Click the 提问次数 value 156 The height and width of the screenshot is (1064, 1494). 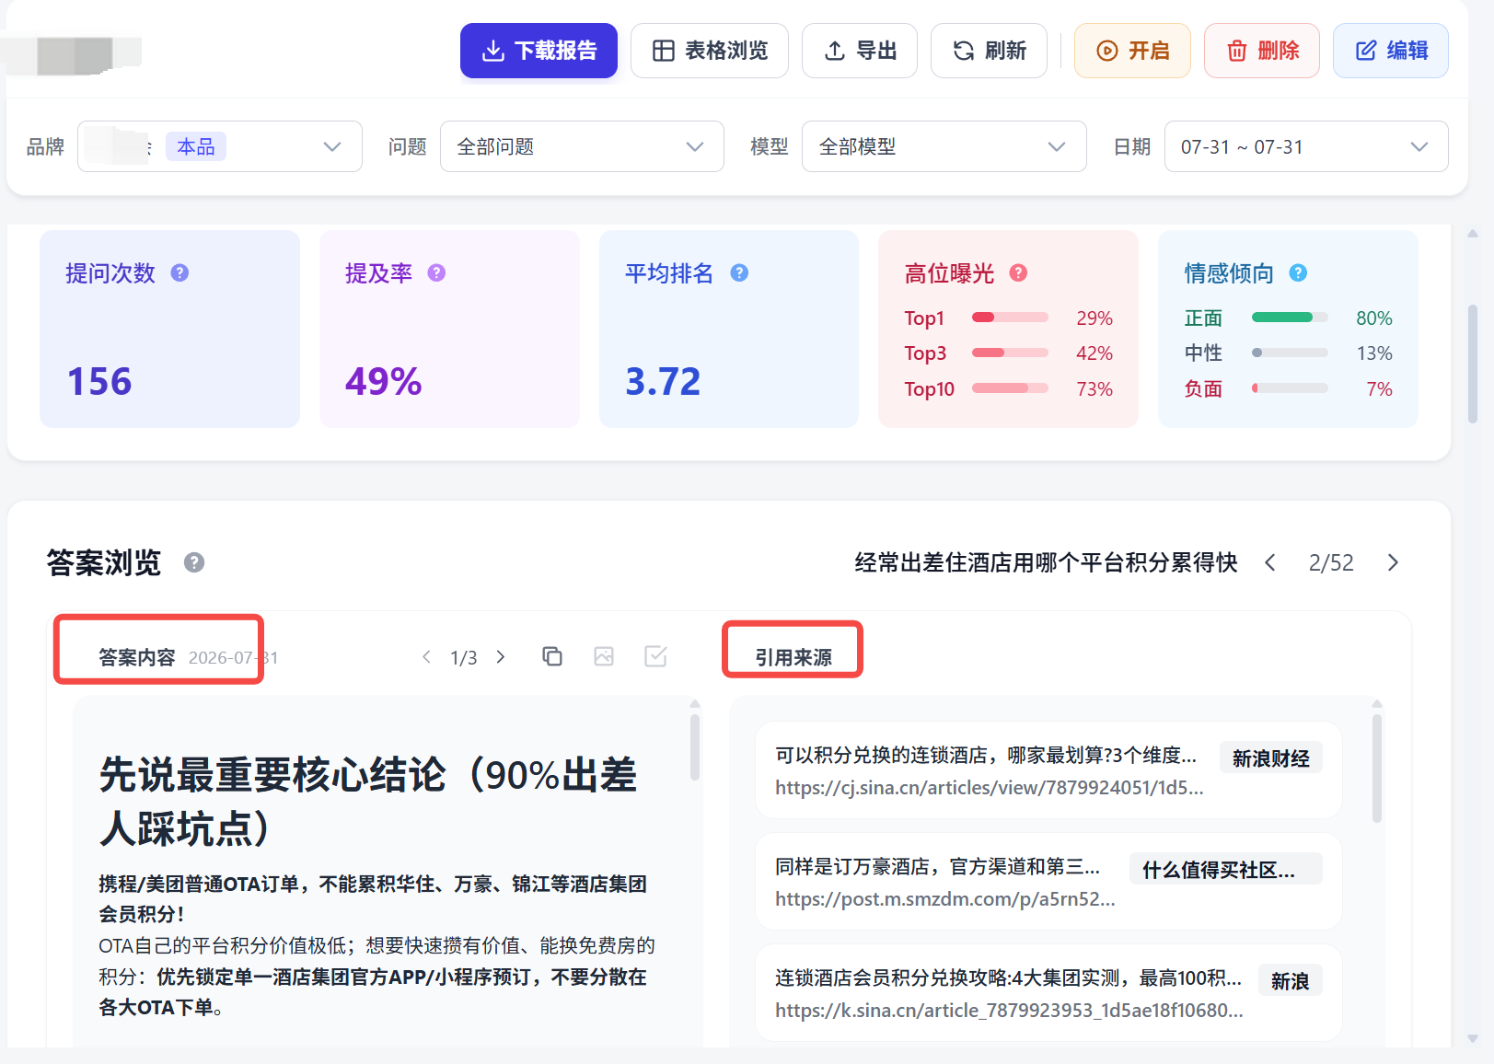click(99, 381)
